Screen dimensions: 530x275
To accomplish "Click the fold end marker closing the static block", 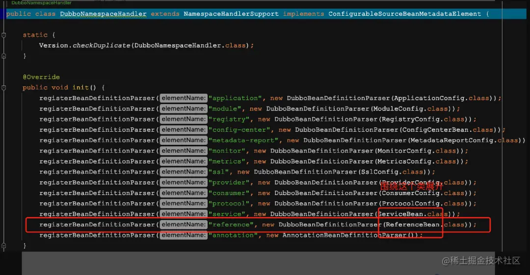I will click(4, 56).
